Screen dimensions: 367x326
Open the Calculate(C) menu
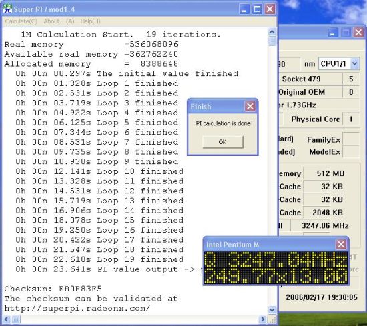pos(21,21)
